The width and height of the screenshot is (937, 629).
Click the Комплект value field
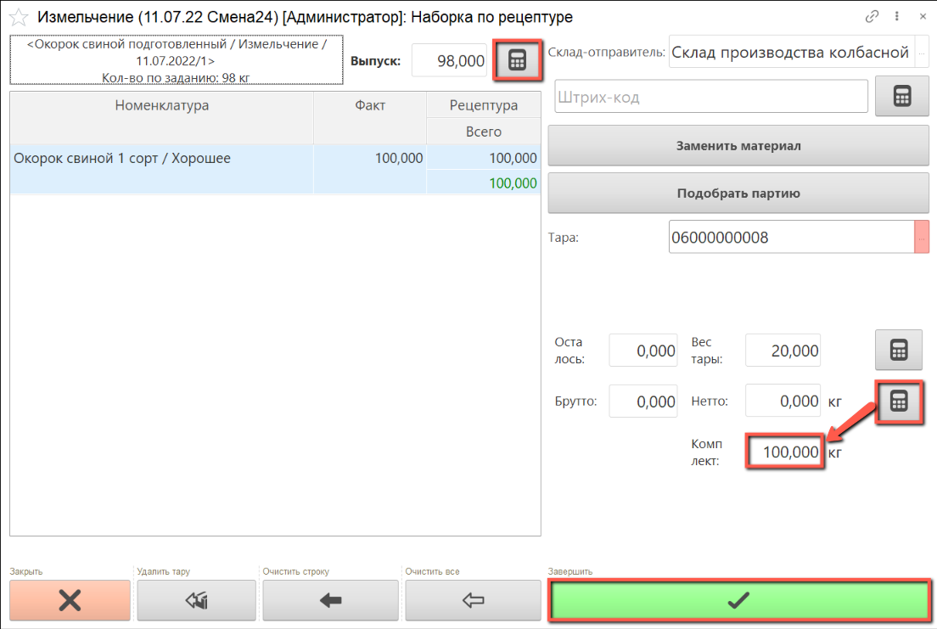tap(785, 452)
